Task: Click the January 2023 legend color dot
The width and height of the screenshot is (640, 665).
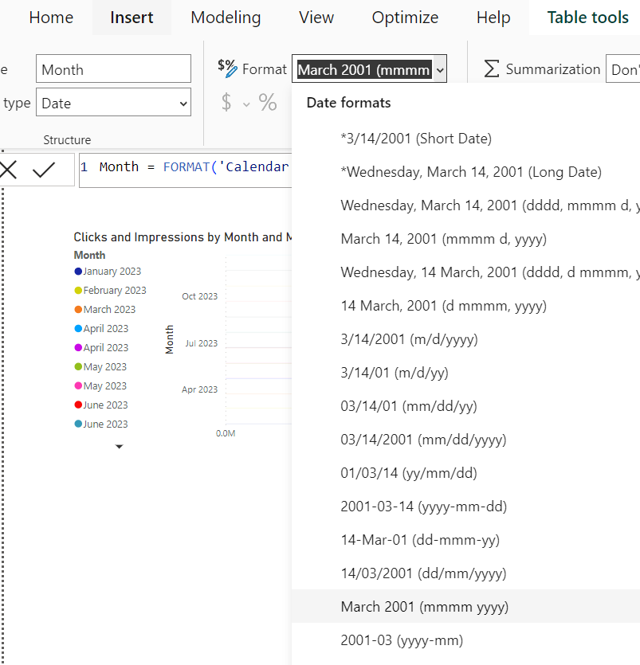Action: [x=78, y=272]
